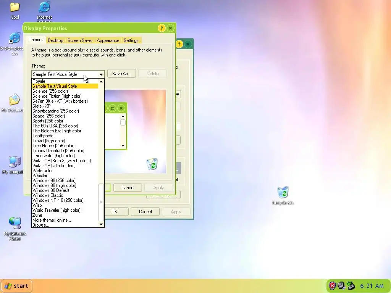391x293 pixels.
Task: Select Windows 98 Default theme
Action: click(65, 190)
